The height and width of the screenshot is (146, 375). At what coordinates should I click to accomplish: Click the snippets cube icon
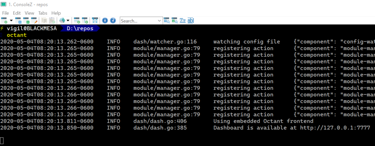click(62, 21)
